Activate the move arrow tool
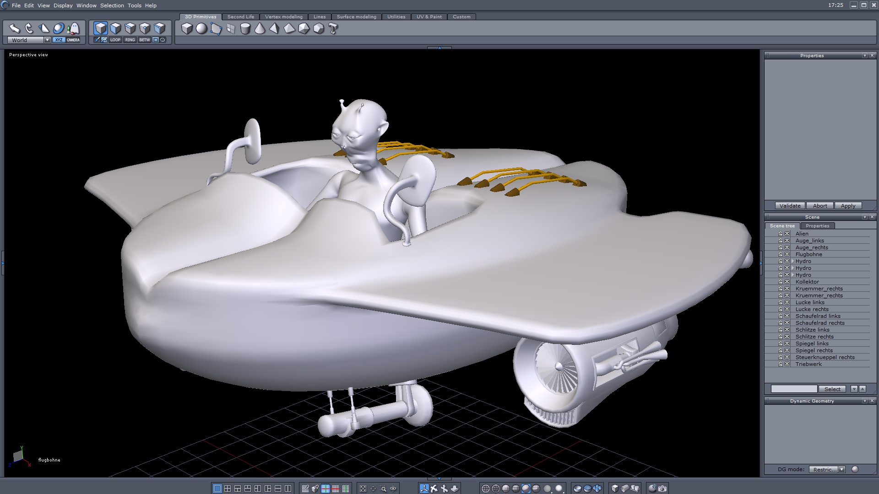Viewport: 879px width, 494px height. [x=15, y=28]
